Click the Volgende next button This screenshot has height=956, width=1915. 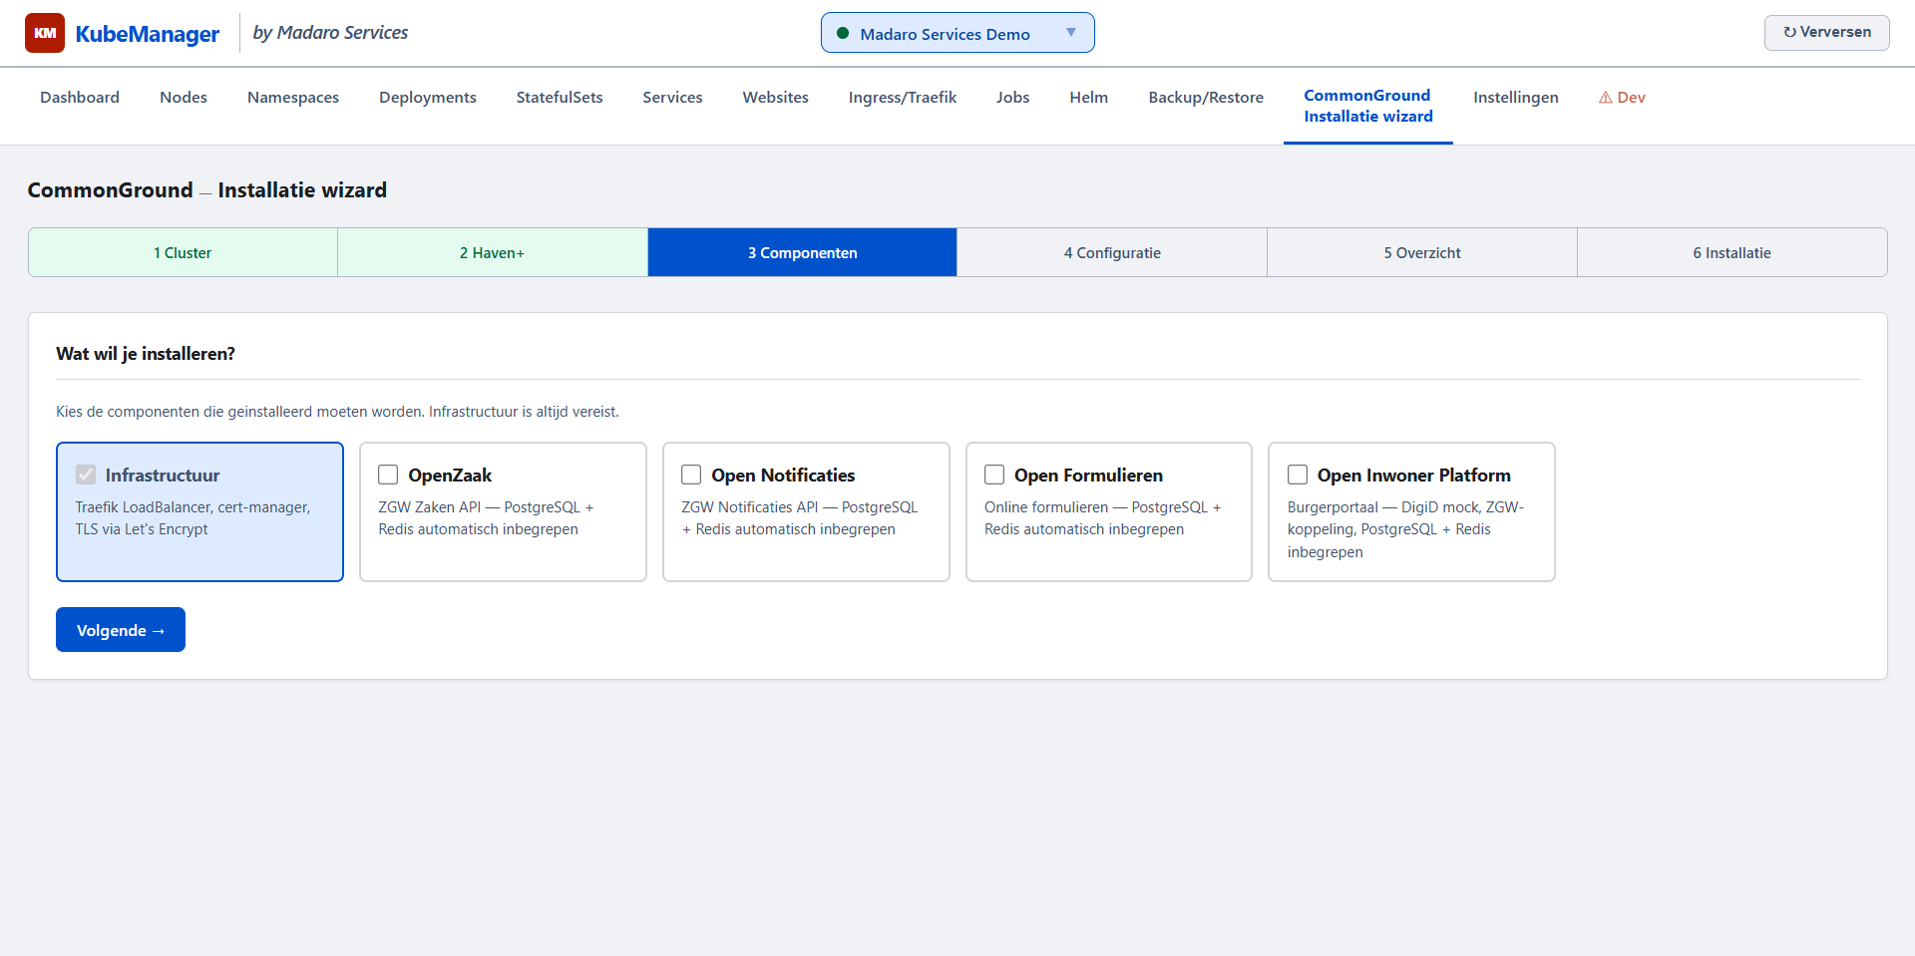tap(121, 629)
